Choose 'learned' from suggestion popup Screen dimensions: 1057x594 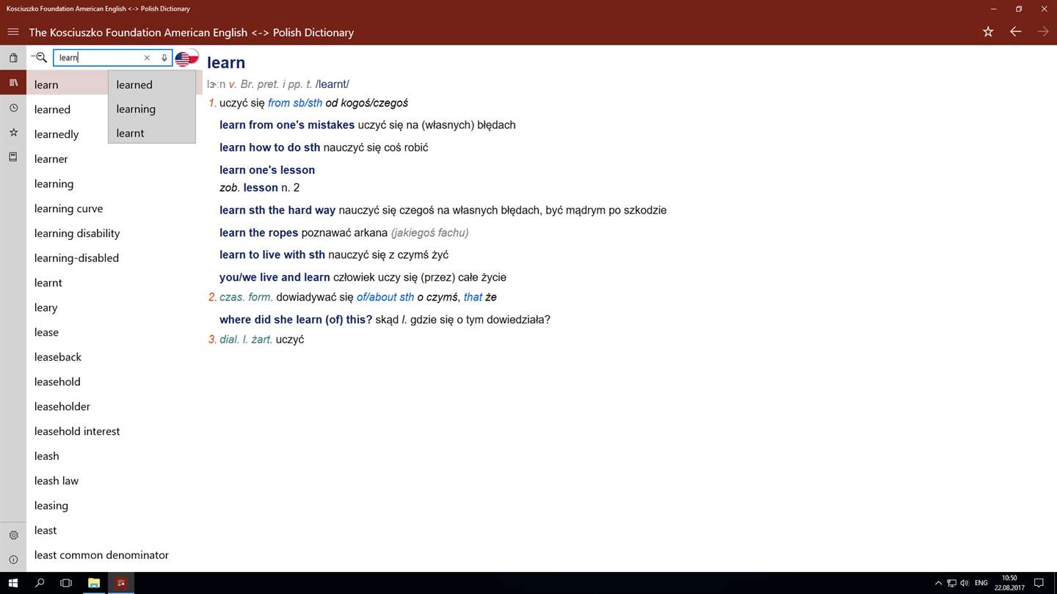[152, 84]
